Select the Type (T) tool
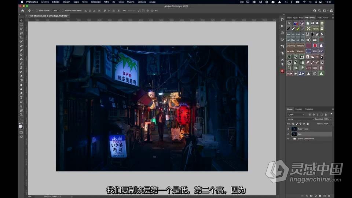This screenshot has width=352, height=198. point(21,98)
